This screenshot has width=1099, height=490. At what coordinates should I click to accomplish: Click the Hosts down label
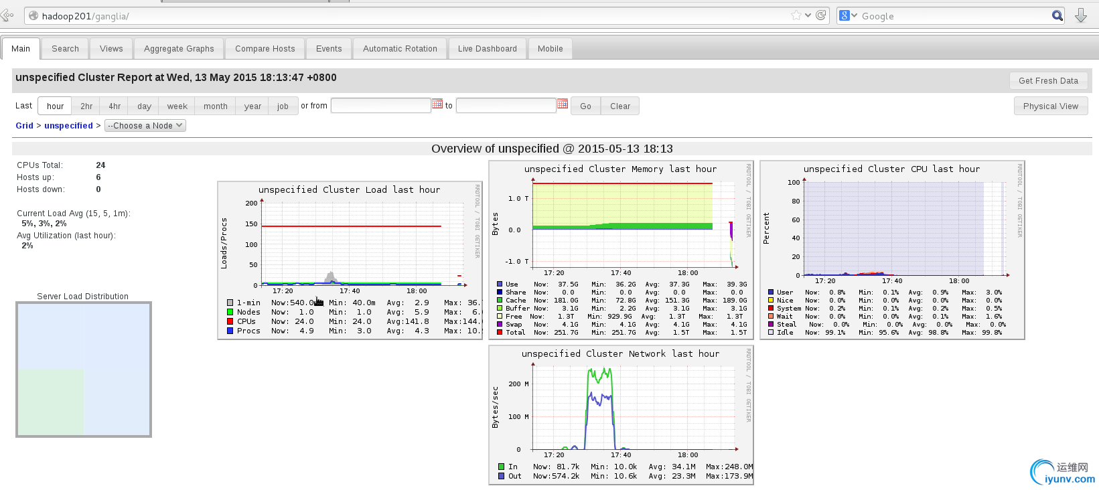coord(41,189)
